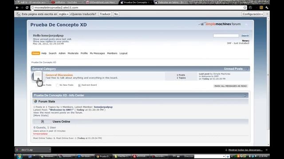Click the Traducir button
This screenshot has width=284, height=159.
point(105,14)
